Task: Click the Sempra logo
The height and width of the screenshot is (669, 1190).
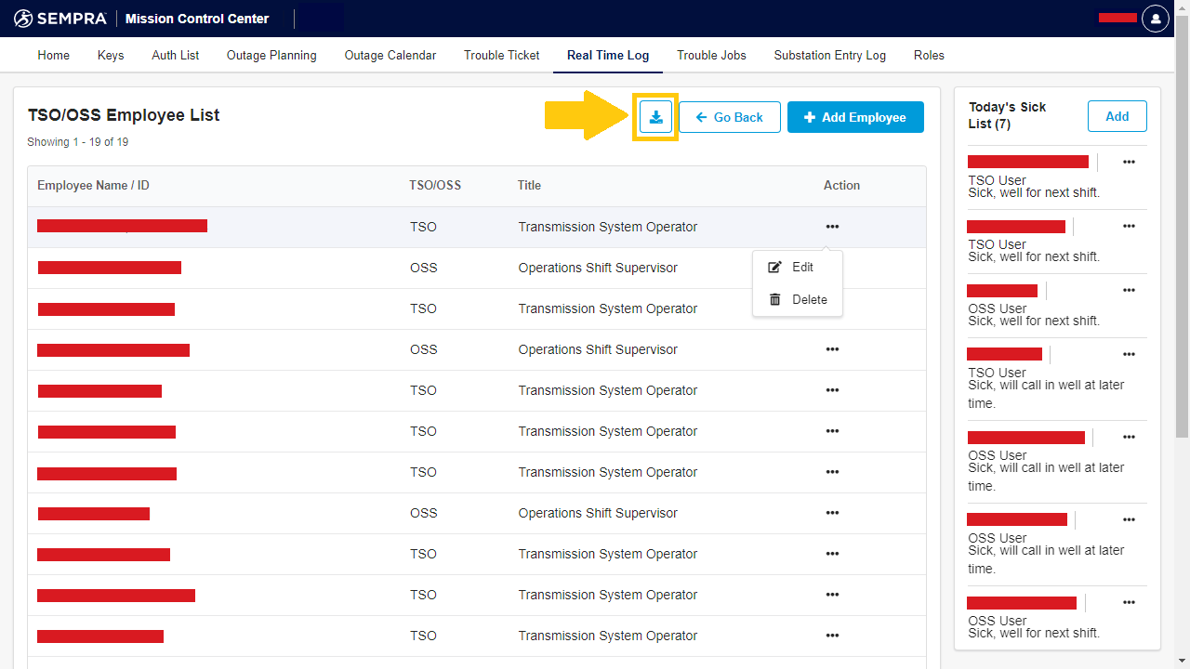Action: click(x=60, y=19)
